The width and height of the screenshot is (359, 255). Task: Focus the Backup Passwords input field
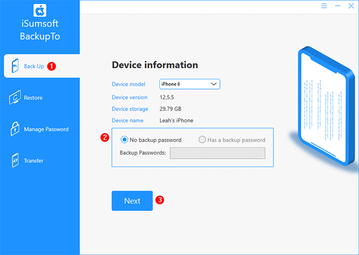217,153
